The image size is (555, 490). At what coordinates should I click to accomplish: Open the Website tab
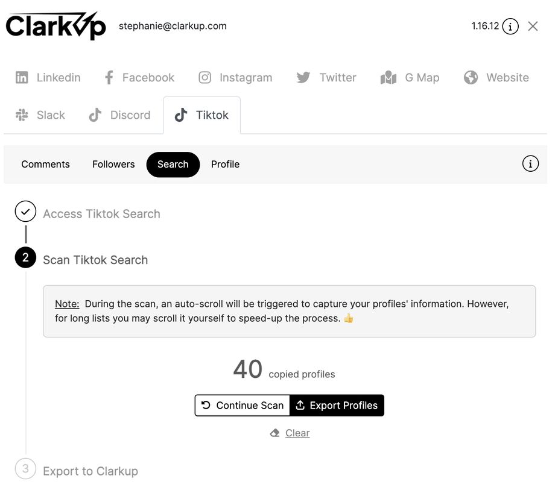coord(496,77)
